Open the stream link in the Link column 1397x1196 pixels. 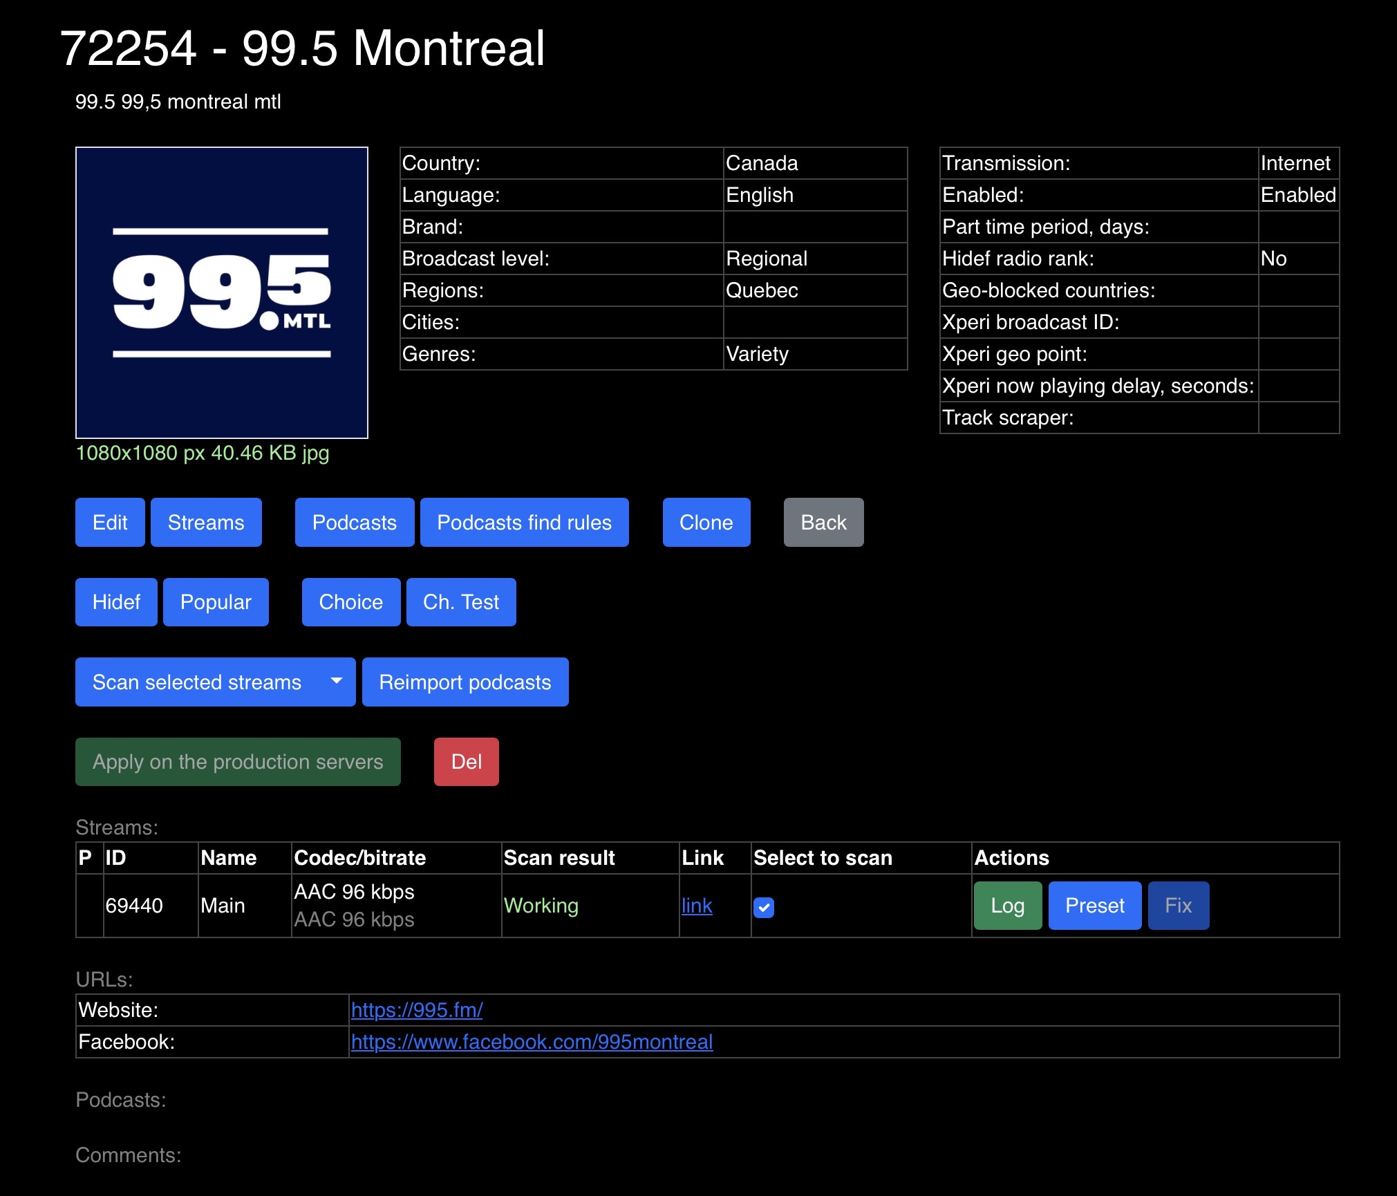(x=696, y=906)
